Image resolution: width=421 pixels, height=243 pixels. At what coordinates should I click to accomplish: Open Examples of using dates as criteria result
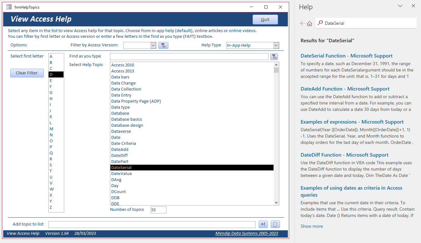point(351,192)
